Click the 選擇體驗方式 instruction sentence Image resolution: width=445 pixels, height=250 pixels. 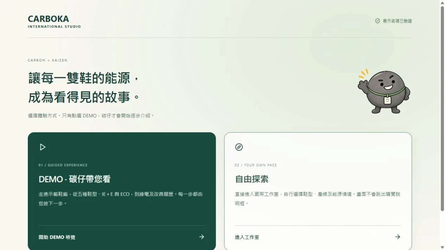[91, 116]
